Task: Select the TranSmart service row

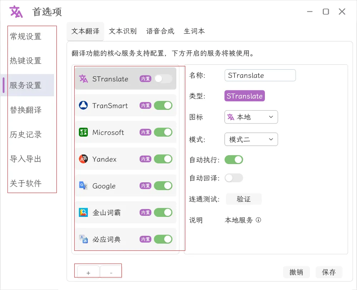Action: [x=125, y=105]
